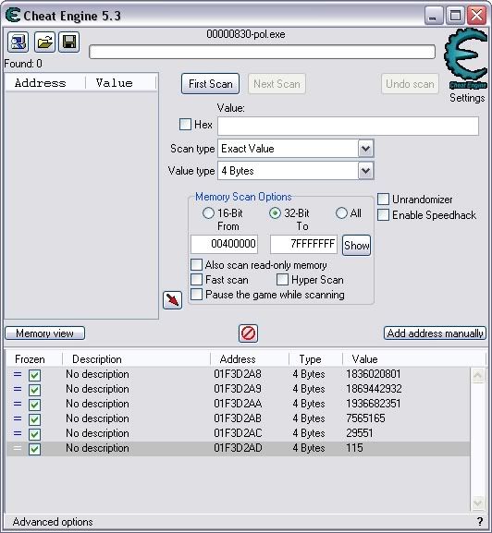Click the question mark help icon

[x=479, y=521]
